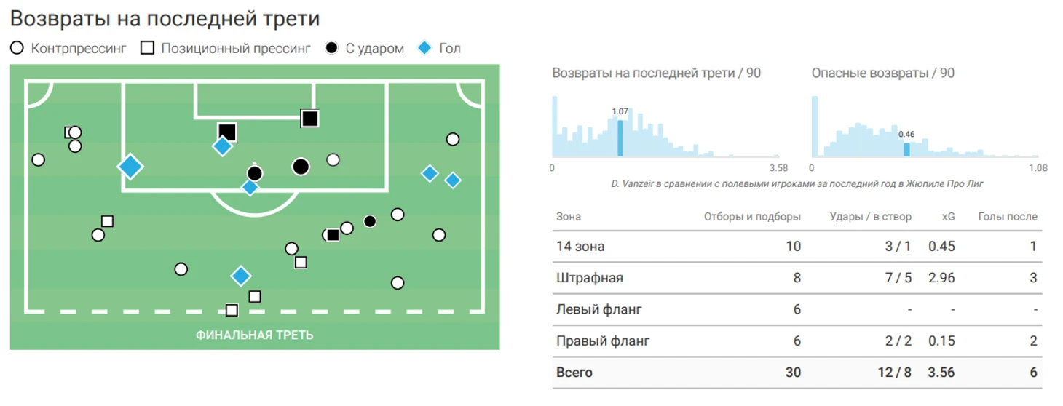The width and height of the screenshot is (1063, 406).
Task: Select the Гол blue diamond legend icon
Action: point(425,49)
